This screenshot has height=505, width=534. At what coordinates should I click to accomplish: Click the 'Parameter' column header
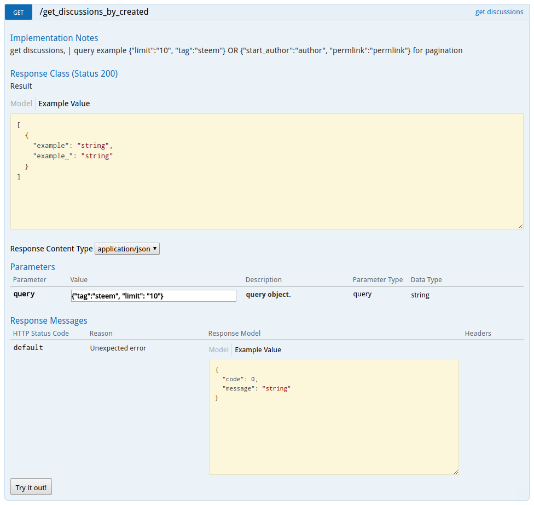[30, 279]
